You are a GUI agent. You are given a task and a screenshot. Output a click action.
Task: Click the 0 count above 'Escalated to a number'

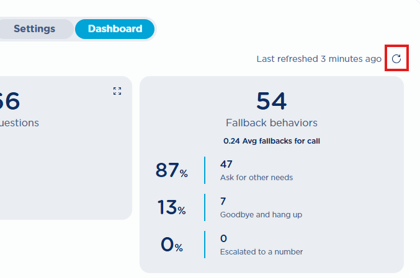pos(223,239)
